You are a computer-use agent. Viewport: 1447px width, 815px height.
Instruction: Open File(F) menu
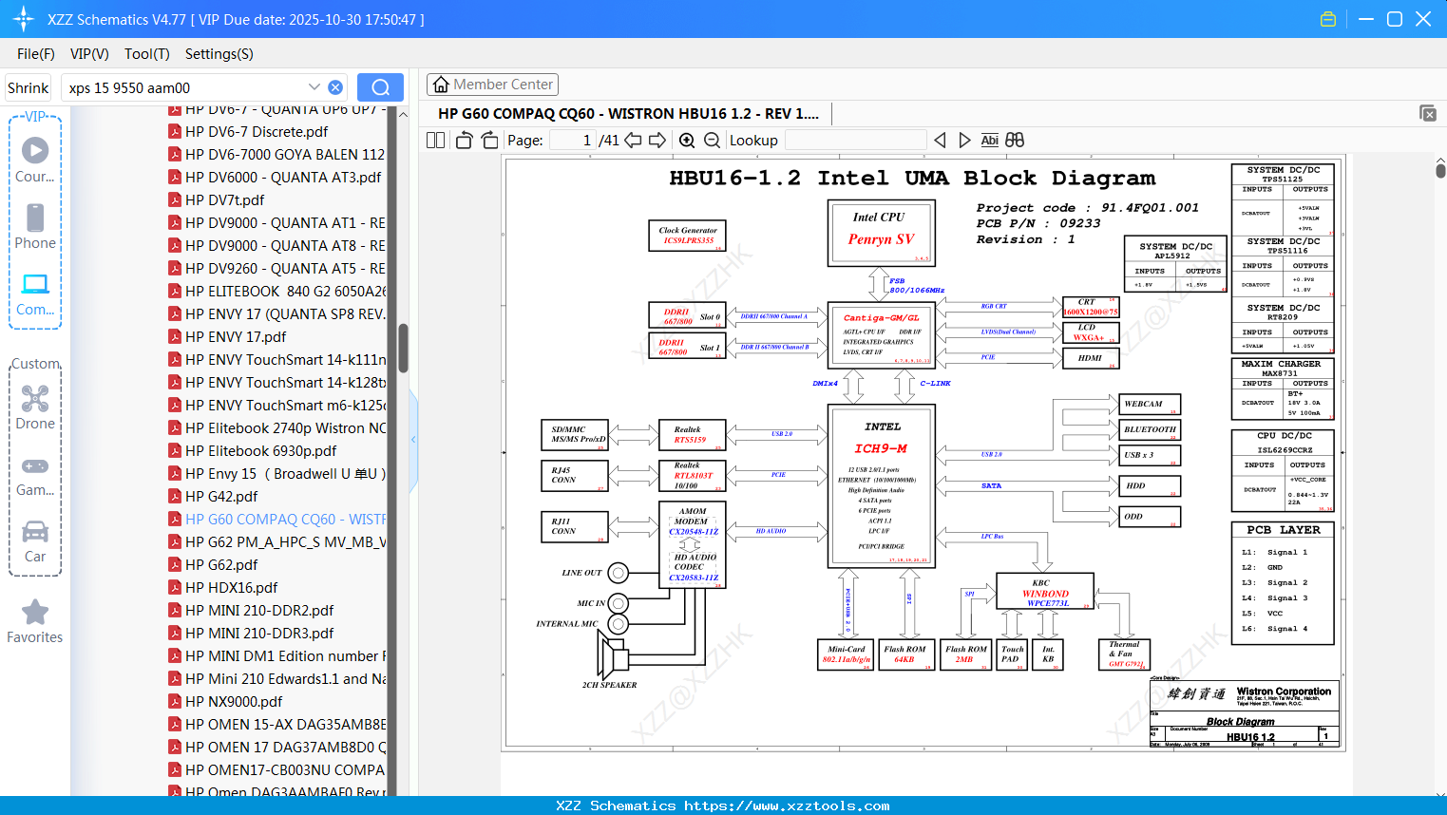click(36, 54)
